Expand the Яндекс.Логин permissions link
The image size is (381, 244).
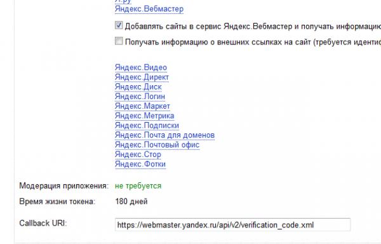[x=140, y=97]
